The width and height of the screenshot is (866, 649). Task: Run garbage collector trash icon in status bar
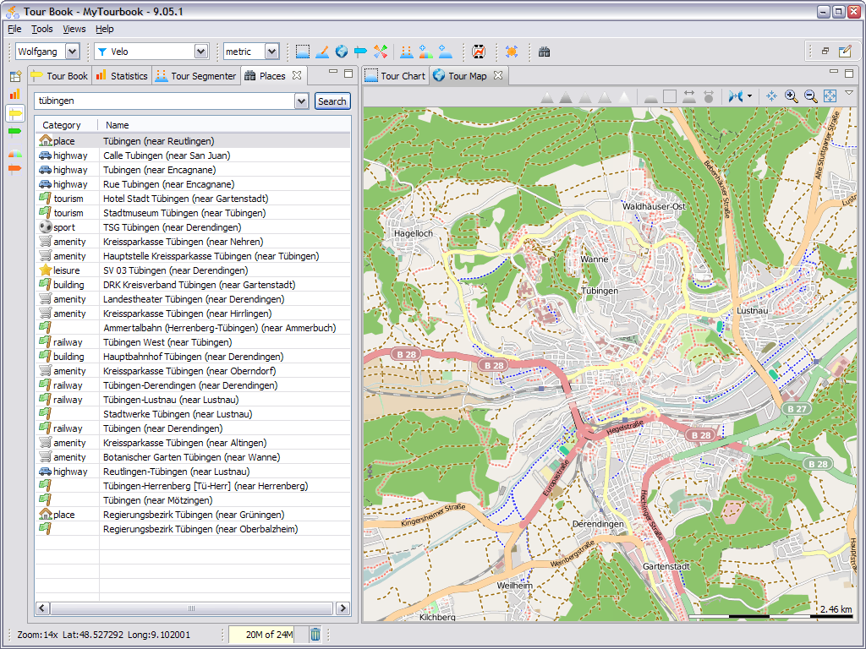[315, 635]
